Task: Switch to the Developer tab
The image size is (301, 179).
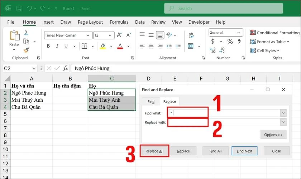Action: pos(199,22)
